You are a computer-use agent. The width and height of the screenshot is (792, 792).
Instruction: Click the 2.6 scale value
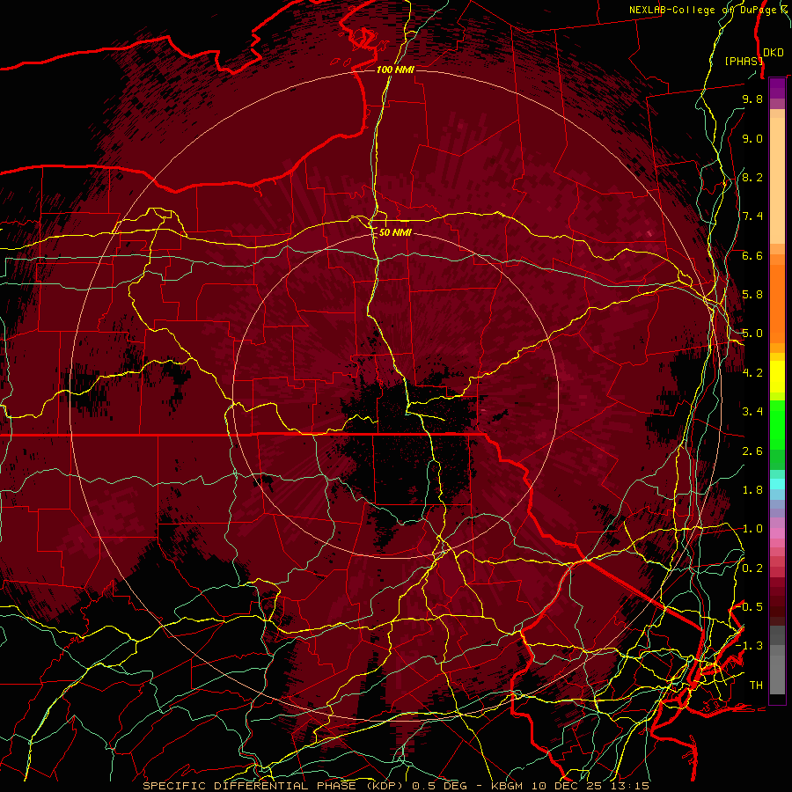752,451
